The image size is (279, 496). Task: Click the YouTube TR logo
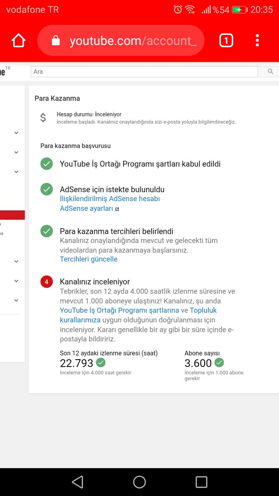click(5, 71)
